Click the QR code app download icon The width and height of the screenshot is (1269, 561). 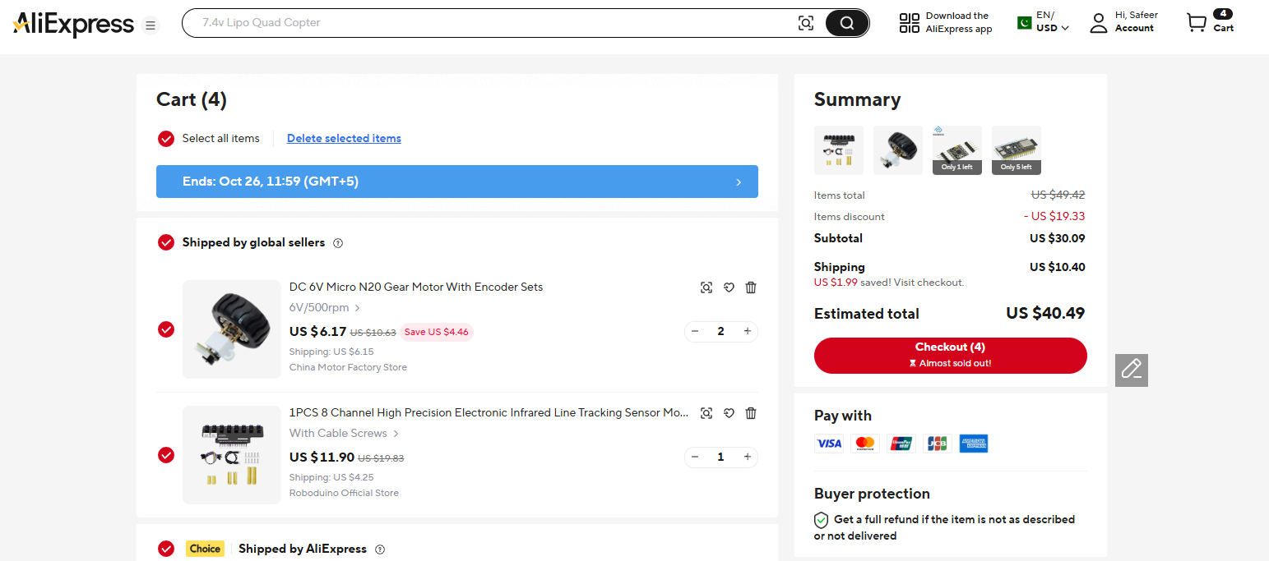[x=909, y=23]
